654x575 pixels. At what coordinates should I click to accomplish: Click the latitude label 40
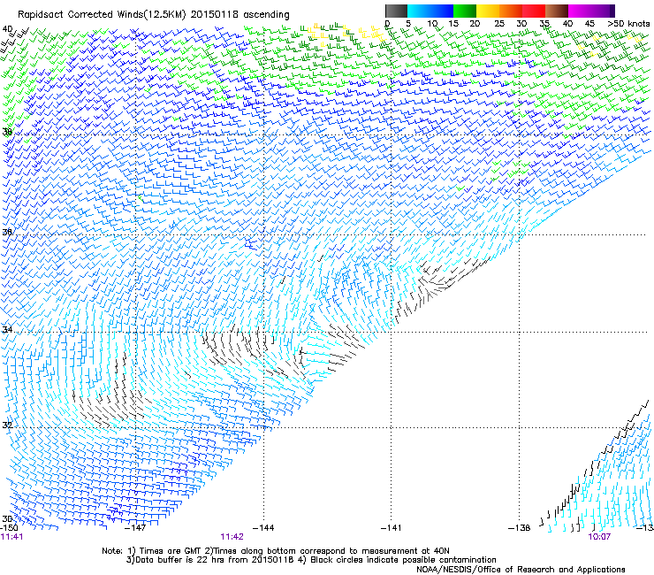pyautogui.click(x=7, y=29)
